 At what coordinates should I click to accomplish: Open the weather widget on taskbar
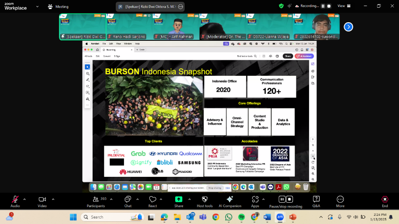click(x=10, y=217)
